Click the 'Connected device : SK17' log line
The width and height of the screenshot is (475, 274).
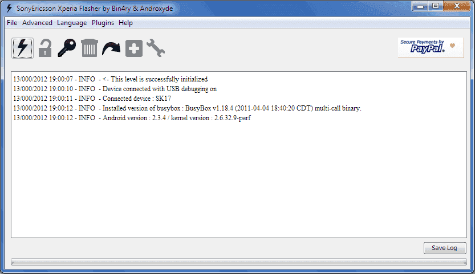coord(92,99)
